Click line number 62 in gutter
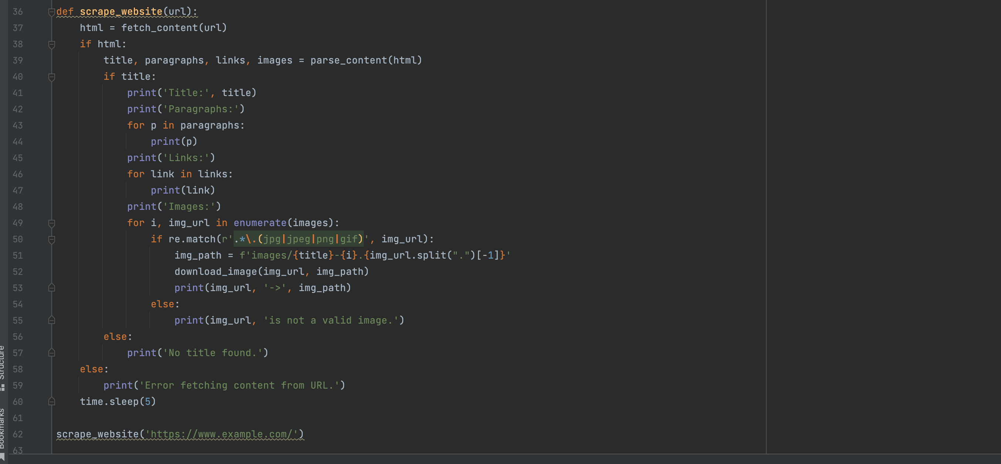Image resolution: width=1001 pixels, height=464 pixels. click(17, 434)
